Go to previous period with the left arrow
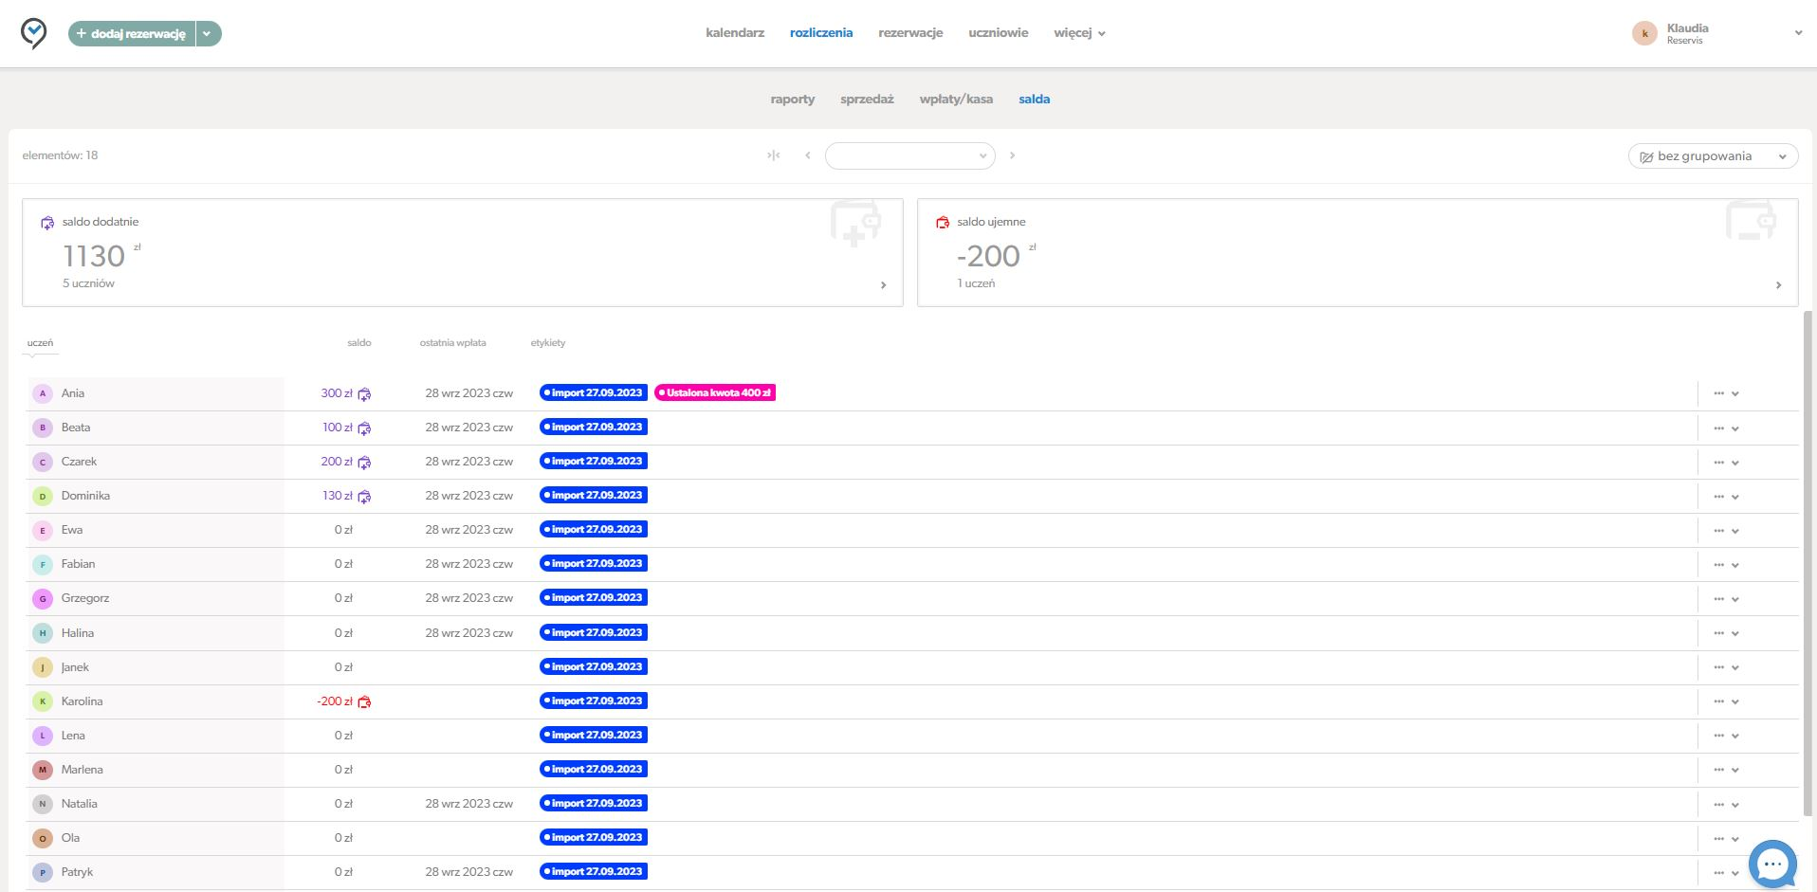This screenshot has width=1817, height=892. tap(808, 155)
